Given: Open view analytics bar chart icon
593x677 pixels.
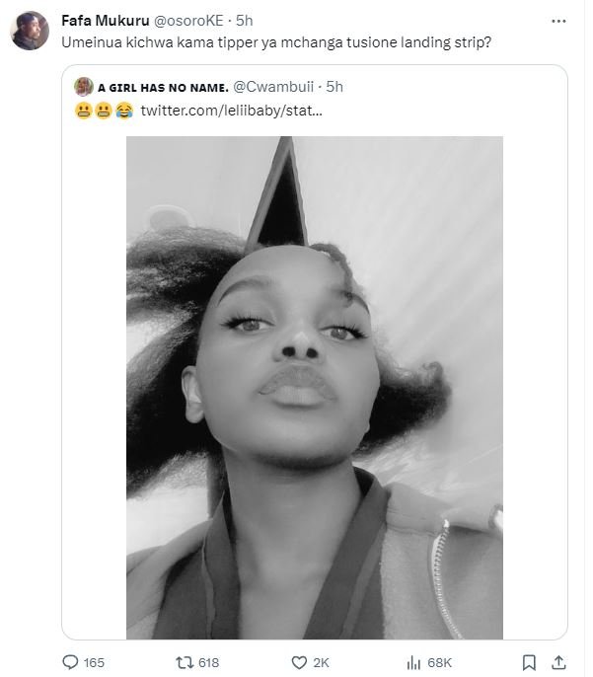Looking at the screenshot, I should (415, 661).
